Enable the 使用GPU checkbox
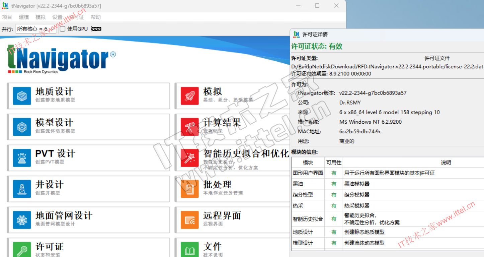Image resolution: width=484 pixels, height=257 pixels. pos(63,29)
